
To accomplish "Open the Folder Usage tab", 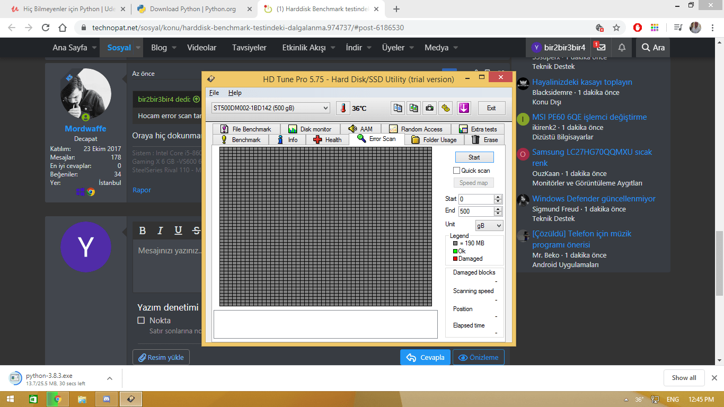I will point(434,139).
